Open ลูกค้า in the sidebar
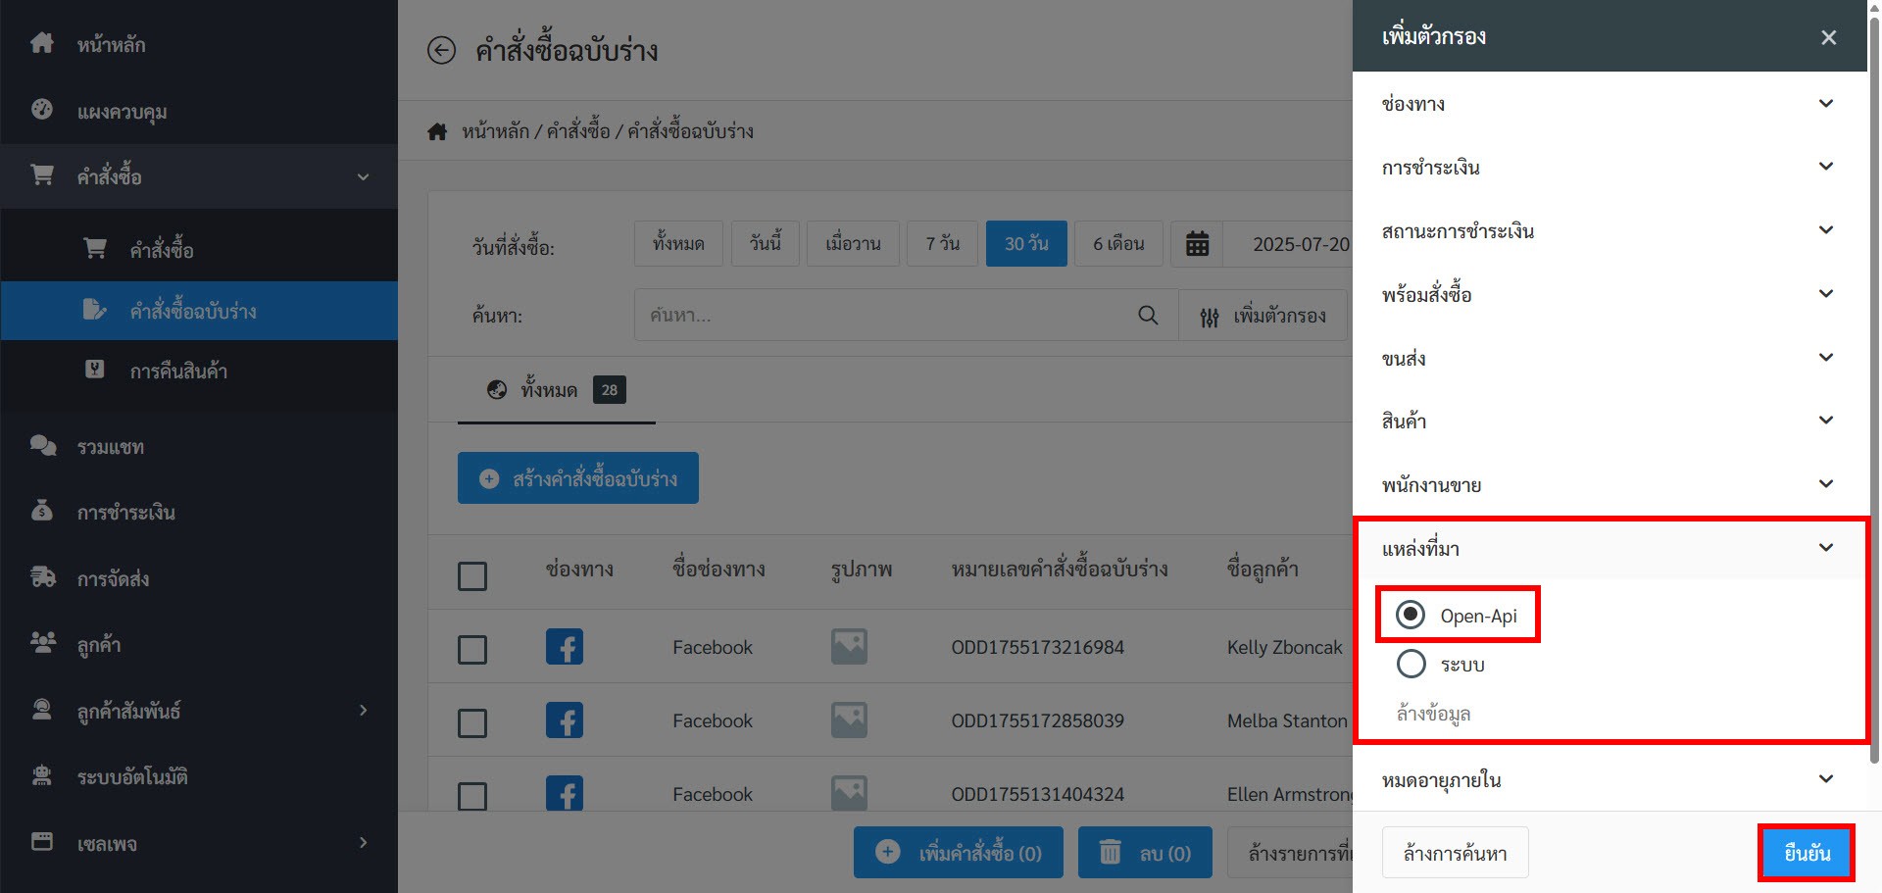 (x=199, y=644)
